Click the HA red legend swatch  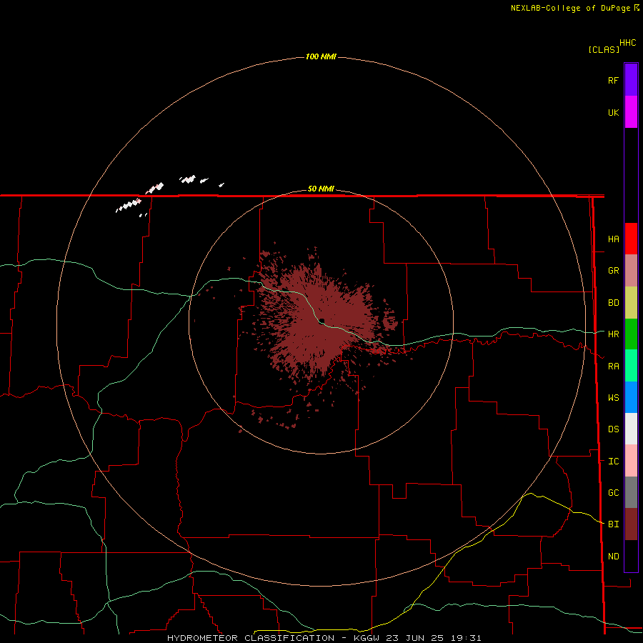click(631, 239)
